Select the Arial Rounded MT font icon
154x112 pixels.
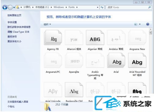pos(137,60)
